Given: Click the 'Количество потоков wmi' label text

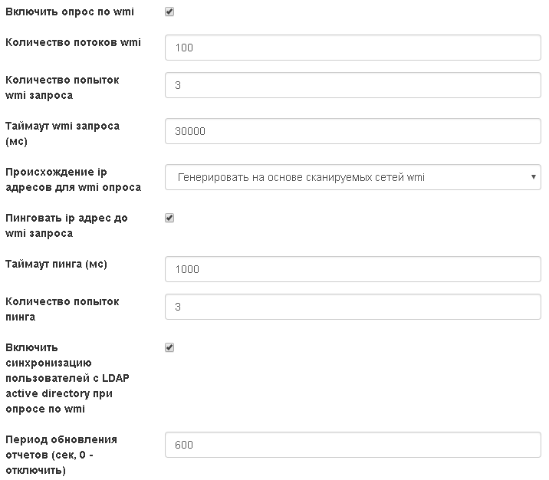Looking at the screenshot, I should pos(73,42).
